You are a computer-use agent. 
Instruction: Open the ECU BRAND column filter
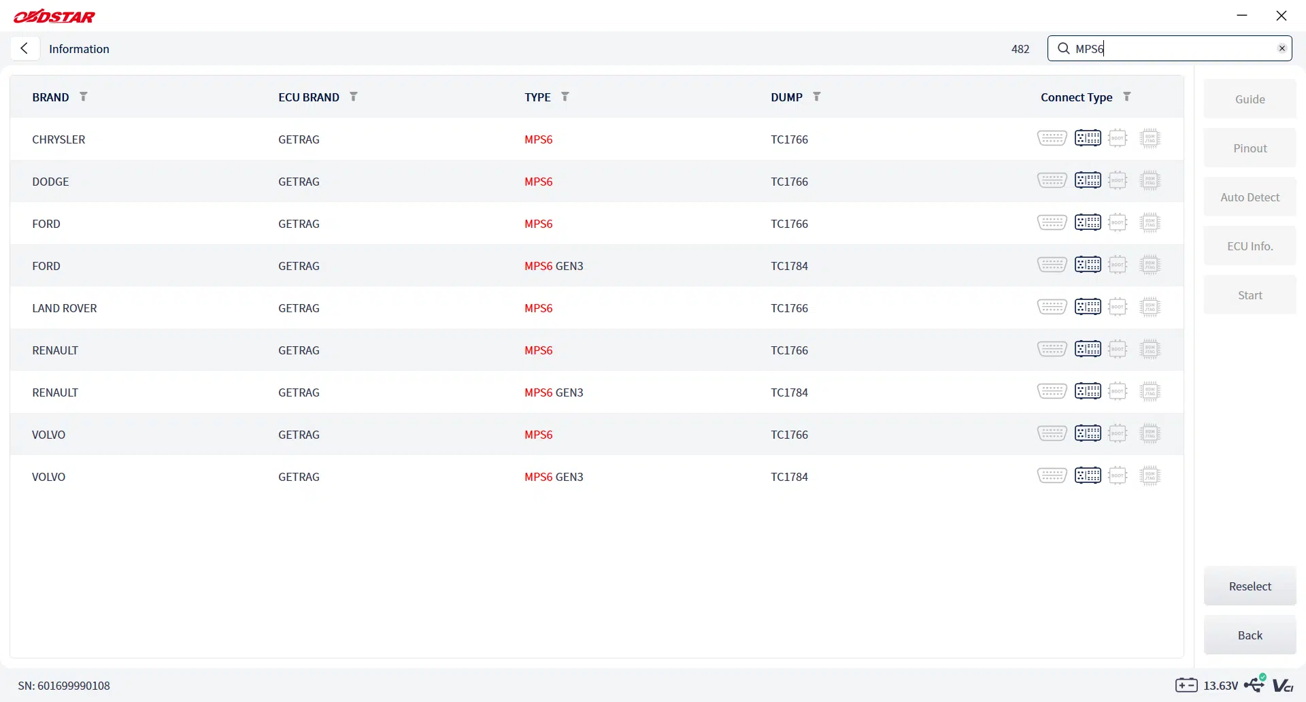(353, 97)
